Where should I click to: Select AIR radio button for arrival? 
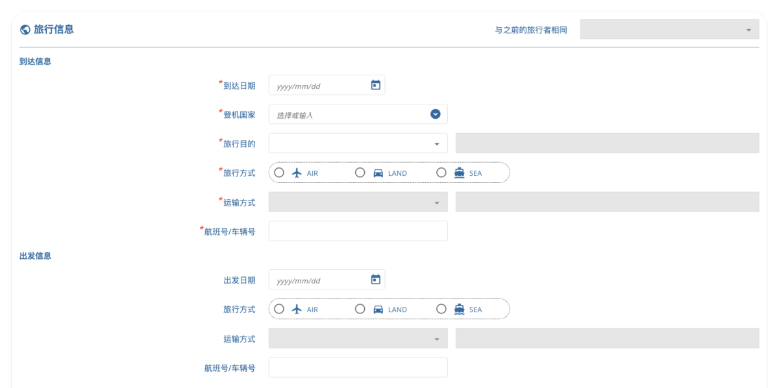point(279,173)
